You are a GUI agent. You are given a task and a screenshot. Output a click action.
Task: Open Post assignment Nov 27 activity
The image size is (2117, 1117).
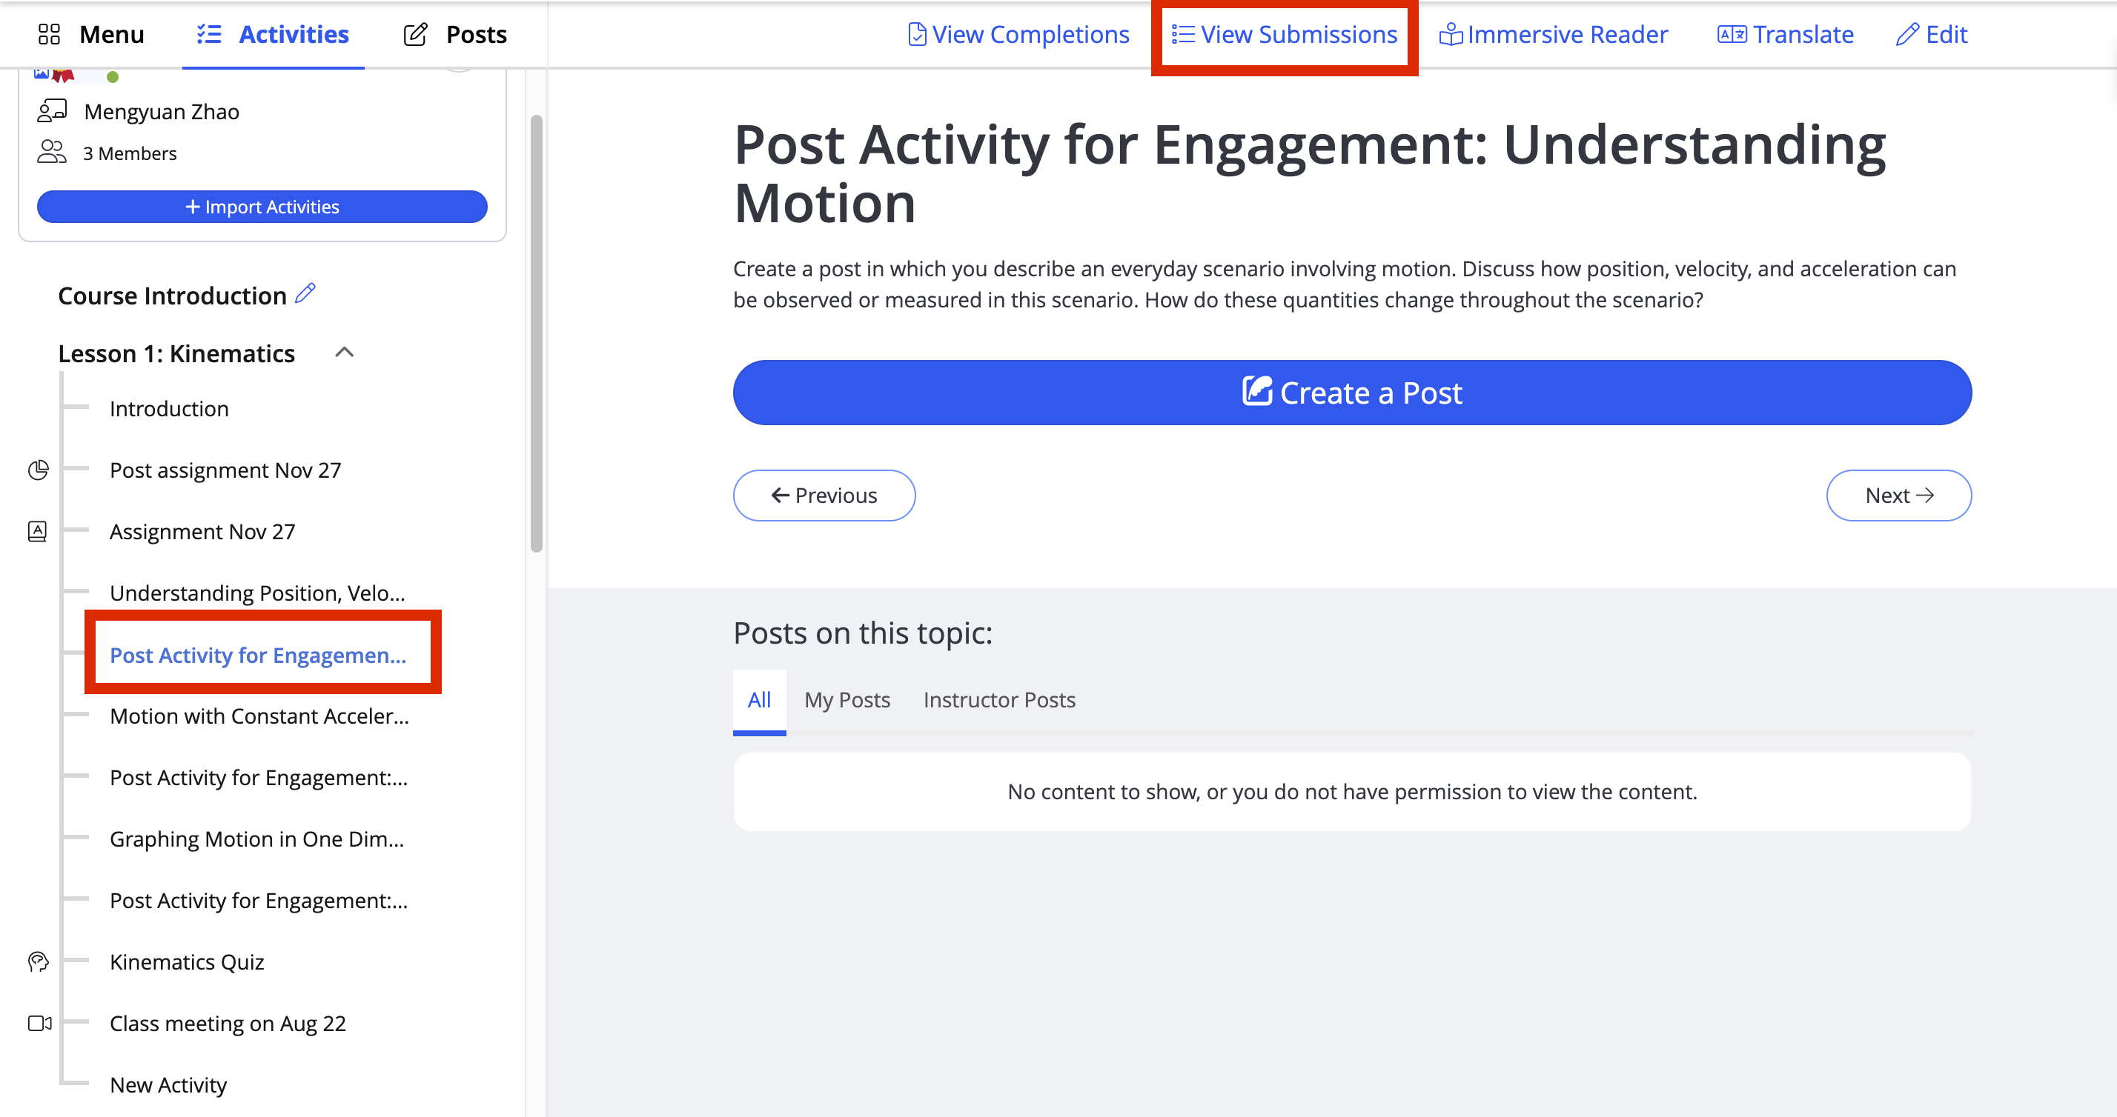(225, 470)
